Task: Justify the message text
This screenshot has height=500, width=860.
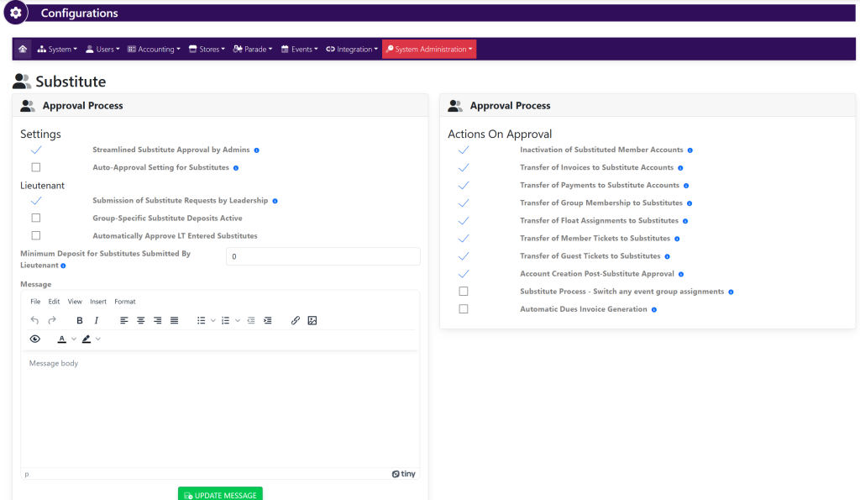Action: (174, 320)
